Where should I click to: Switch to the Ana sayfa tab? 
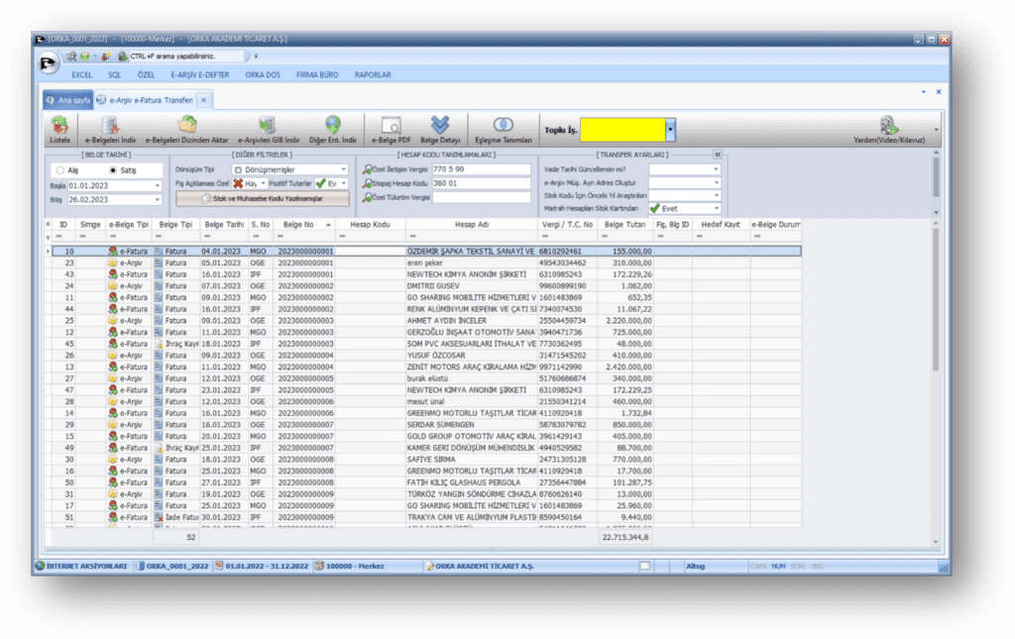pyautogui.click(x=71, y=100)
